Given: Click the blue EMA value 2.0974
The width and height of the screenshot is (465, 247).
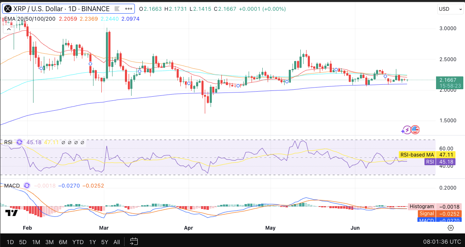Looking at the screenshot, I should click(x=130, y=19).
